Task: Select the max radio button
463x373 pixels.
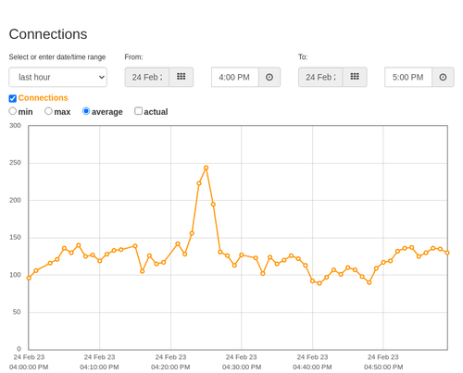Action: click(48, 111)
